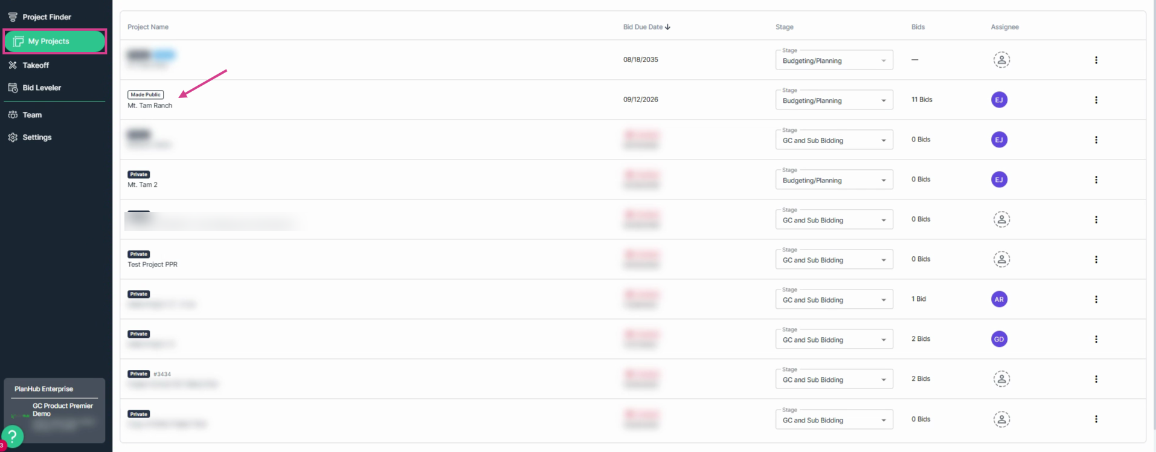Open the three-dot menu for Test Project PPR
This screenshot has width=1156, height=452.
click(x=1096, y=259)
